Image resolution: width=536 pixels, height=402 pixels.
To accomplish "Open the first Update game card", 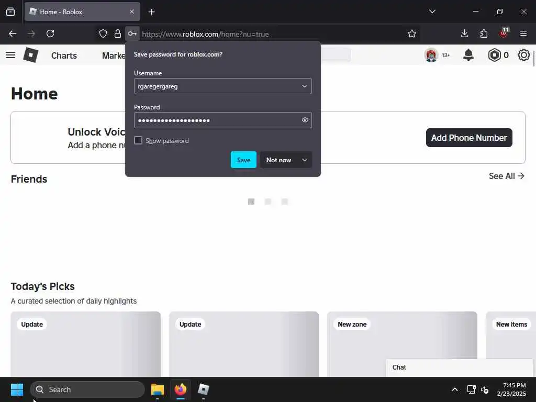I will pyautogui.click(x=85, y=344).
